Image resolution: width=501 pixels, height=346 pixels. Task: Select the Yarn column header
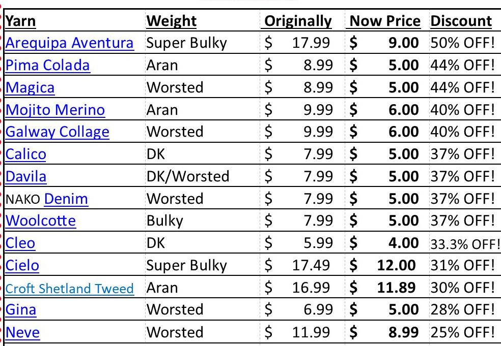pos(20,21)
